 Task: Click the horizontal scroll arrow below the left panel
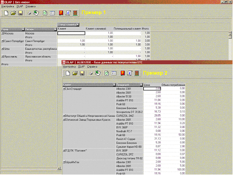[x=59, y=168]
